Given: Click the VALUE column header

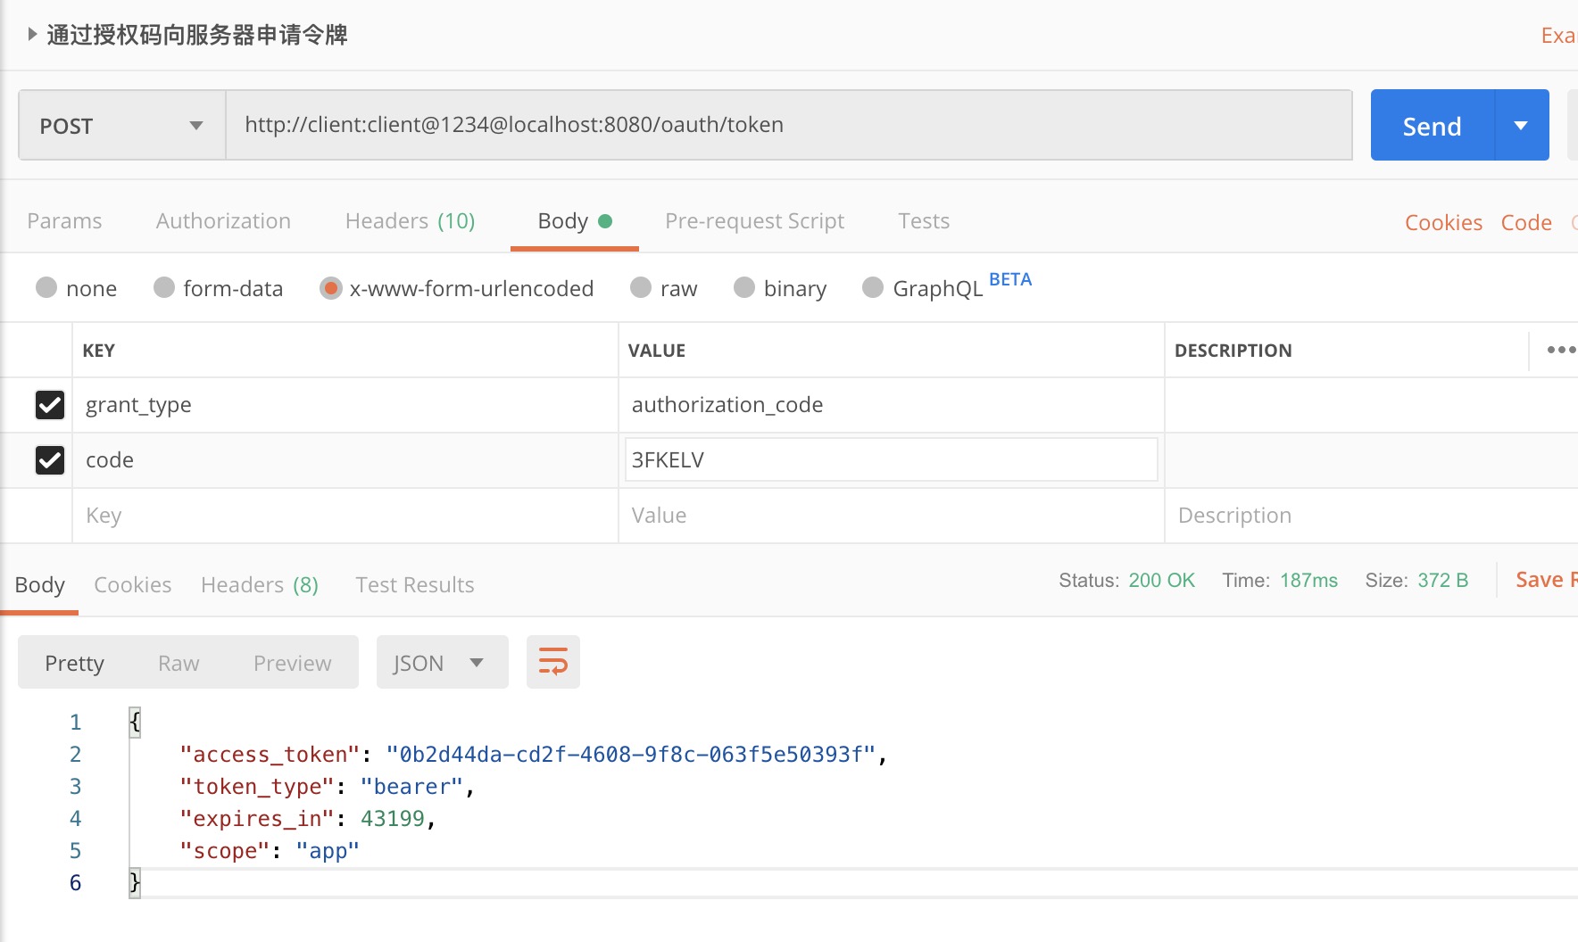Looking at the screenshot, I should coord(656,351).
